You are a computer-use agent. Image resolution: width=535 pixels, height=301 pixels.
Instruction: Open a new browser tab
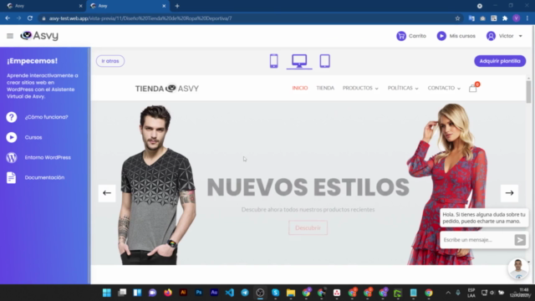click(177, 6)
